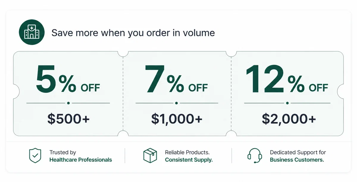Click the $1,000+ threshold amount
Screen dimensions: 357x182
tap(177, 119)
